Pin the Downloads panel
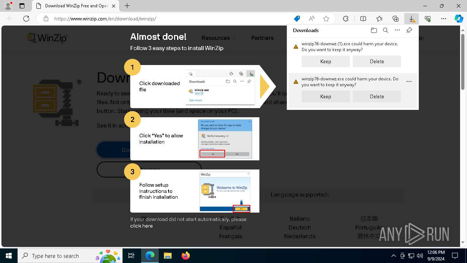Viewport: 467px width, 263px height. 409,30
